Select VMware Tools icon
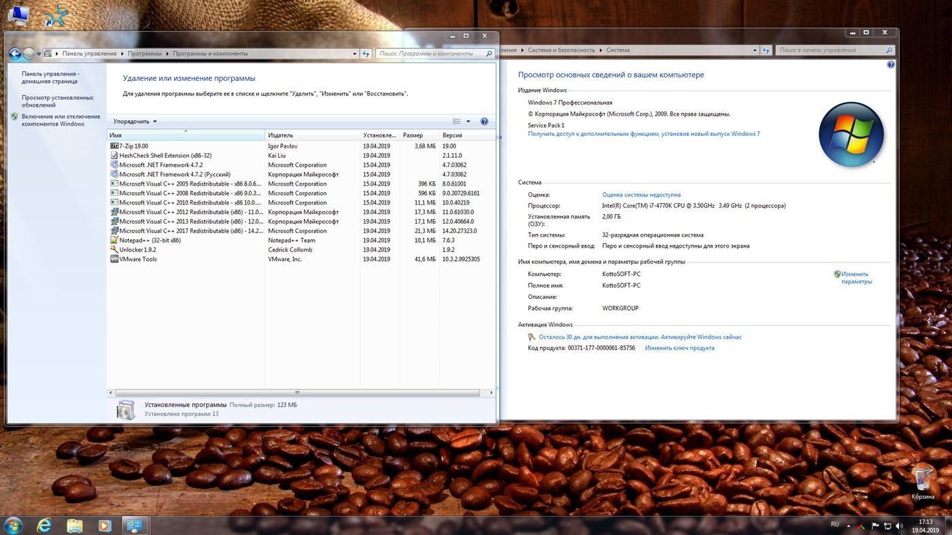 [114, 259]
